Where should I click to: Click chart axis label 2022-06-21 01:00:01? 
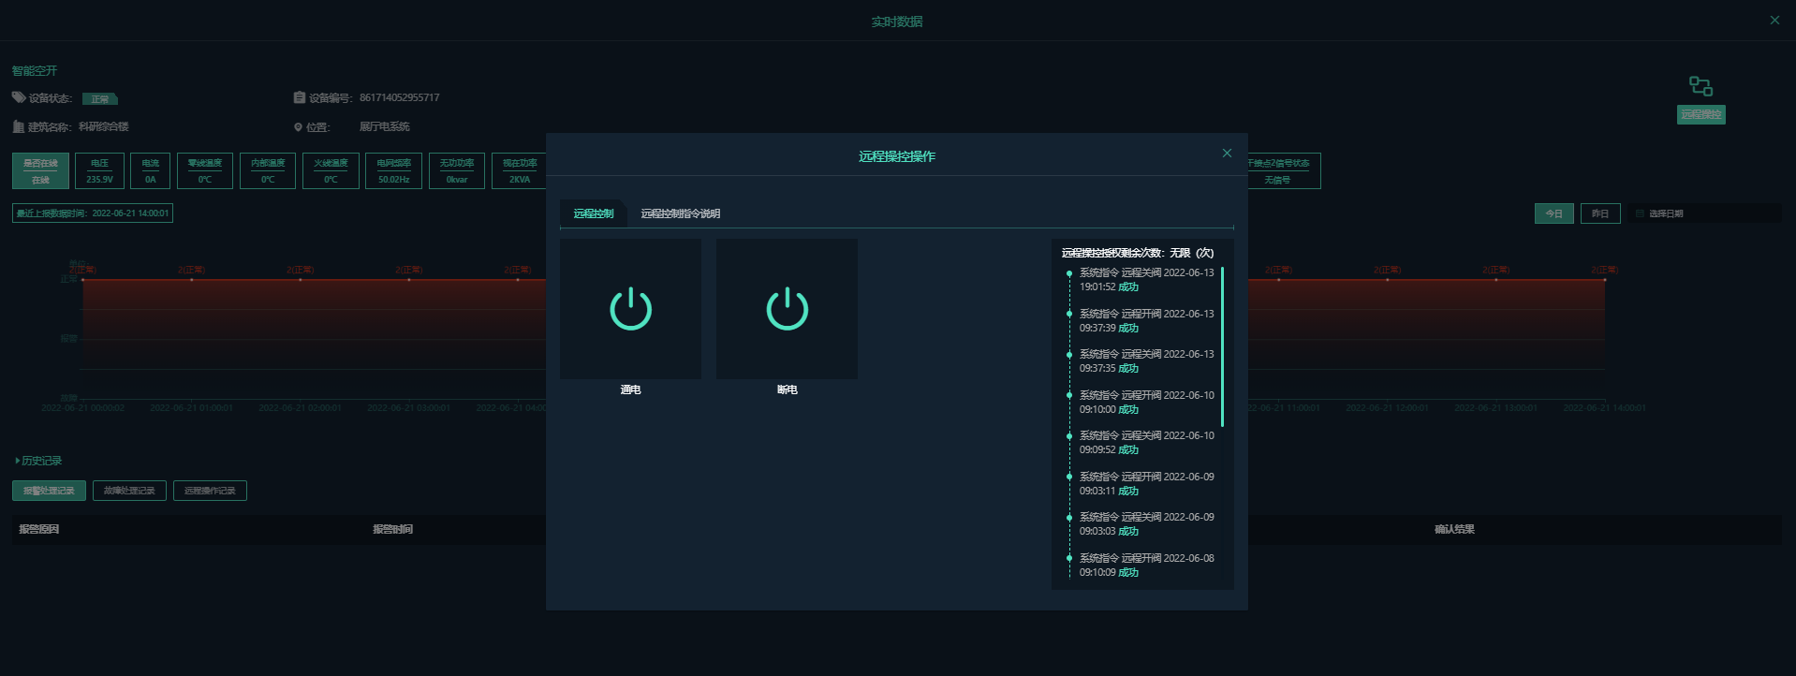coord(191,407)
